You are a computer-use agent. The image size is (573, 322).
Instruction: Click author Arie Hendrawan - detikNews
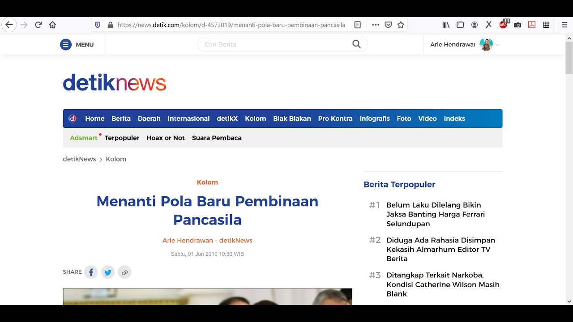tap(207, 241)
